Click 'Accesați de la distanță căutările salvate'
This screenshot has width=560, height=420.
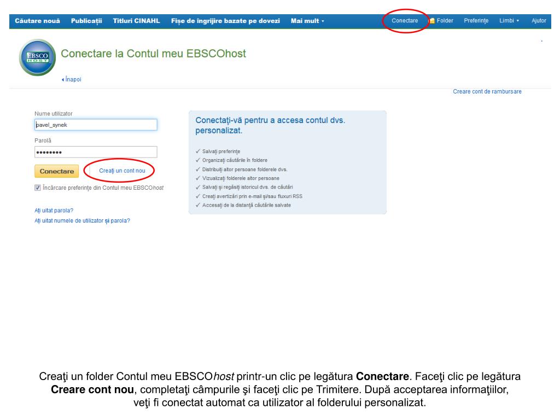pos(247,205)
